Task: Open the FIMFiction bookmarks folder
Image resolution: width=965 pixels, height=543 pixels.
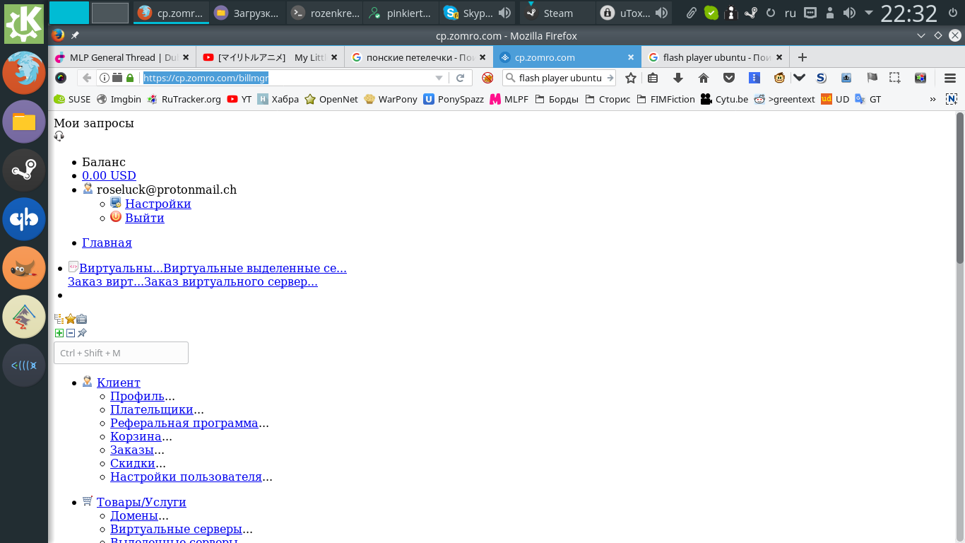Action: pyautogui.click(x=665, y=99)
